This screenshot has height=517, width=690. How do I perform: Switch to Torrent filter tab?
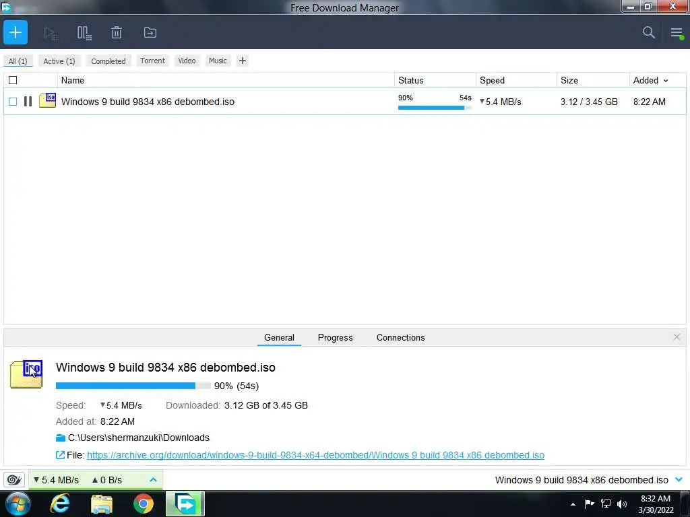tap(153, 61)
